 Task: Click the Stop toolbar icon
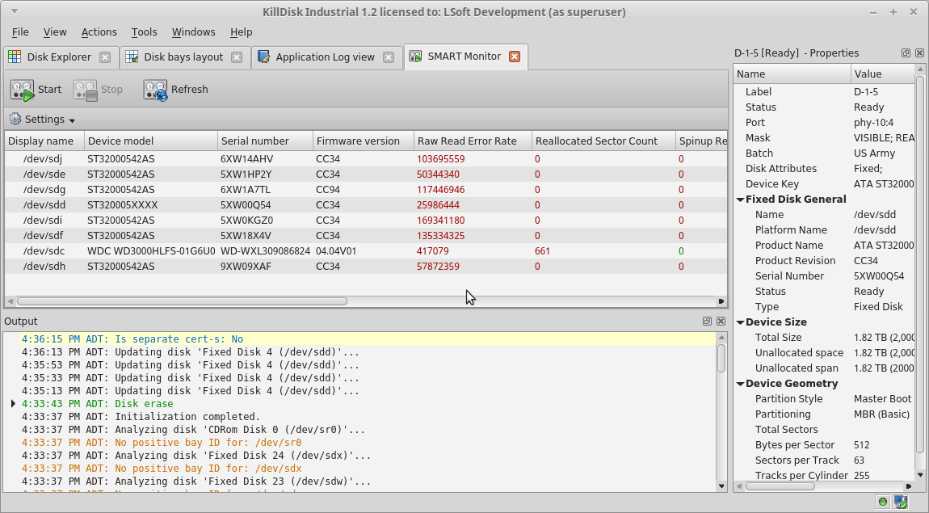[x=85, y=90]
